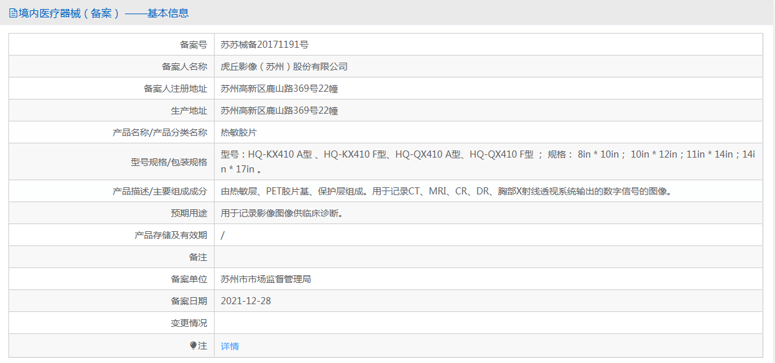Screen dimensions: 775x363
Task: Select the 变更情况 label
Action: pyautogui.click(x=189, y=323)
